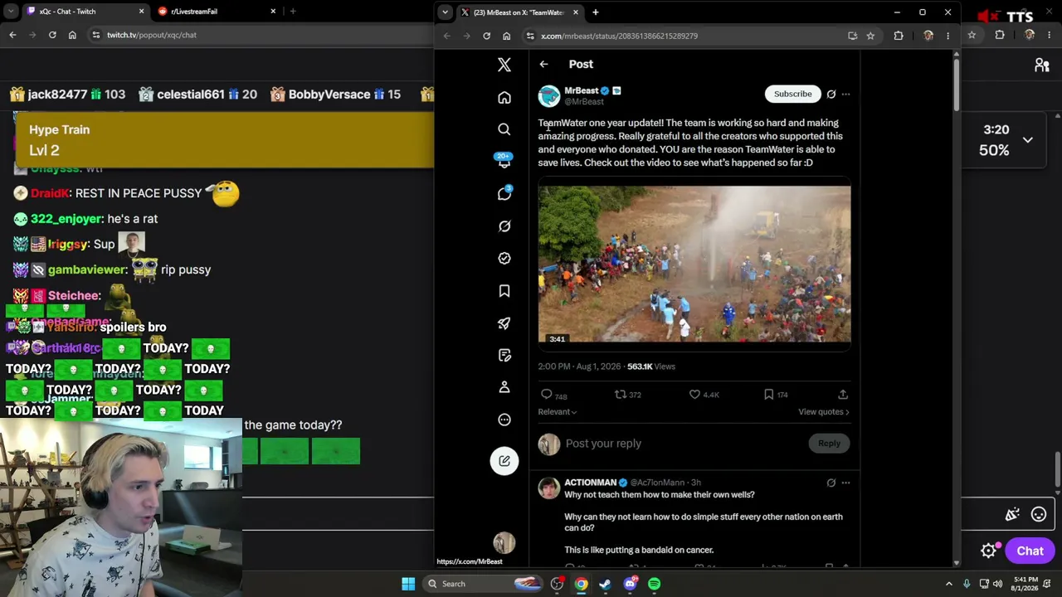Open the Relevant reply sorting dropdown
Viewport: 1062px width, 597px height.
click(558, 412)
